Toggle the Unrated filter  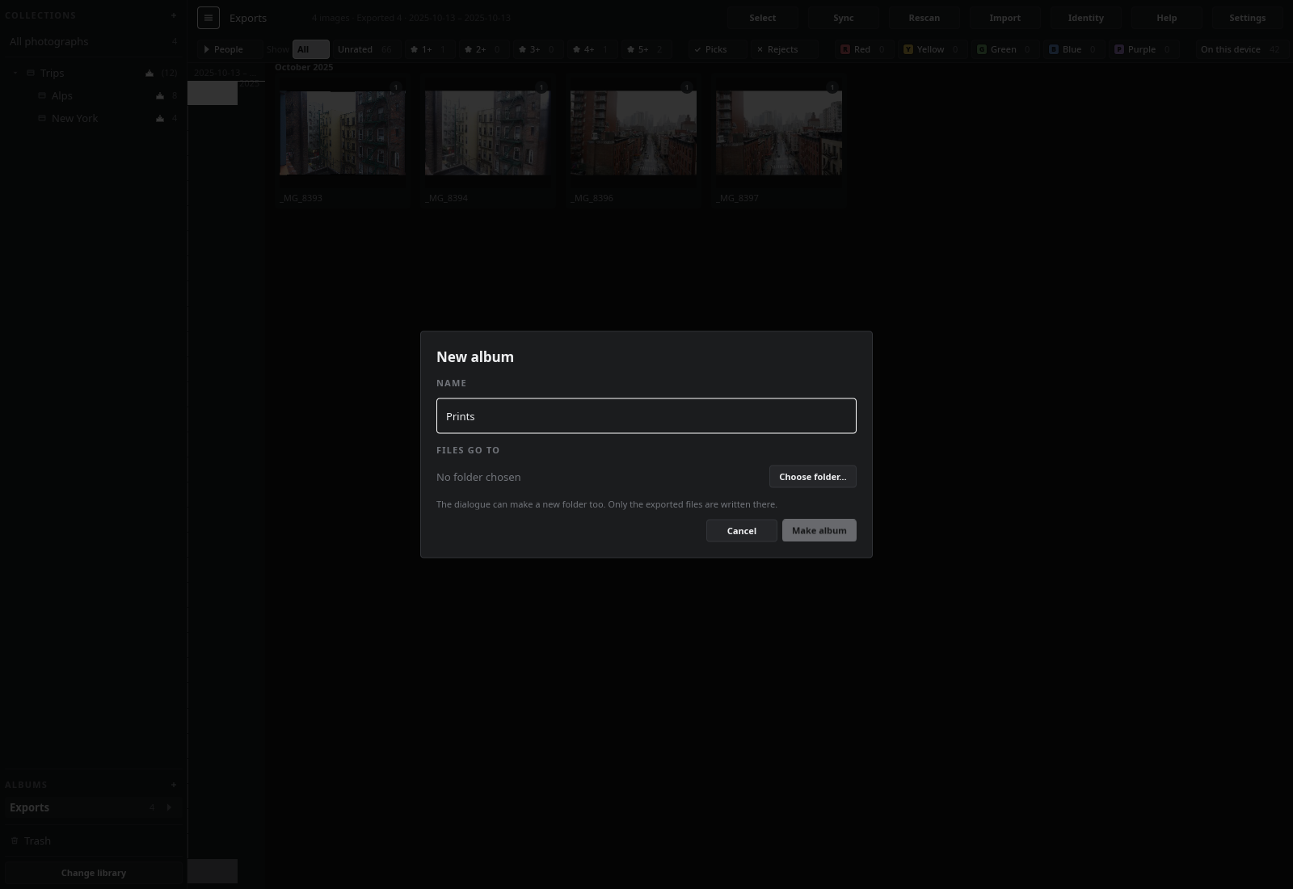[x=365, y=49]
